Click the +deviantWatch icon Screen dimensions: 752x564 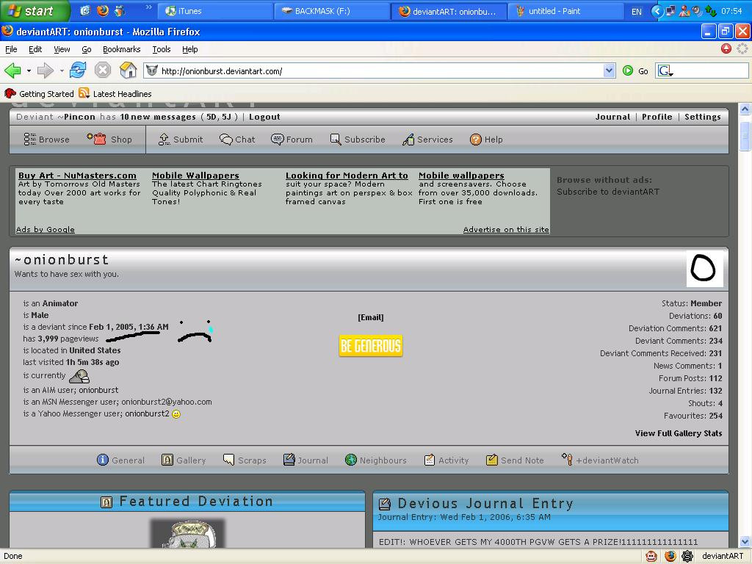(567, 459)
